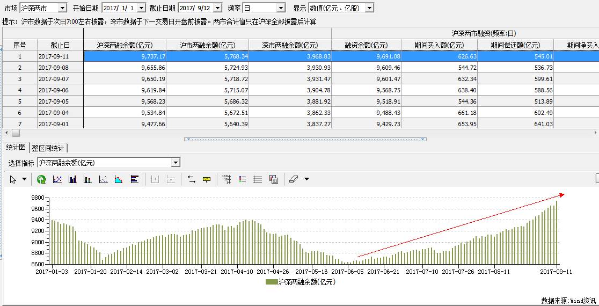The height and width of the screenshot is (306, 599).
Task: Open the 选择指标 indicator dropdown
Action: pos(176,163)
